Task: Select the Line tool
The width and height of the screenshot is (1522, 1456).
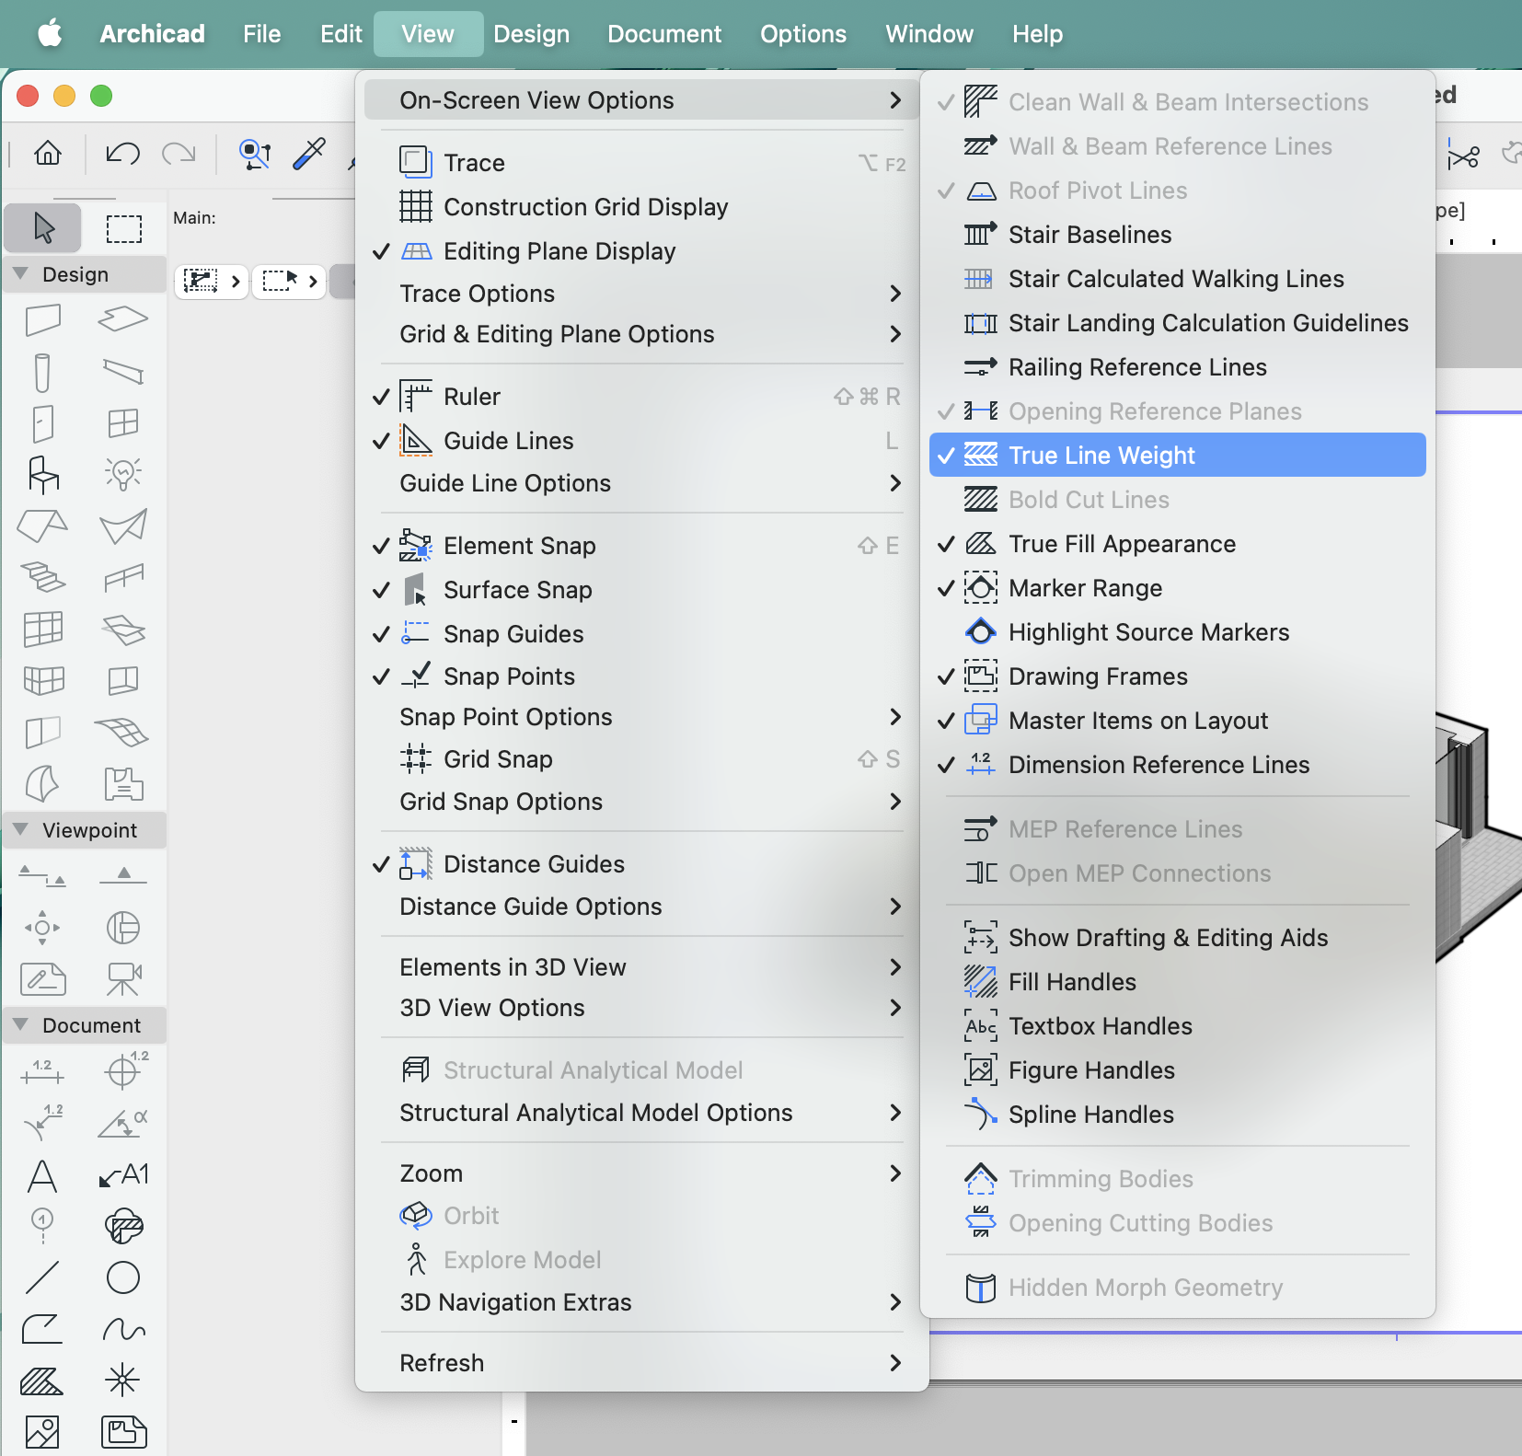Action: (43, 1277)
